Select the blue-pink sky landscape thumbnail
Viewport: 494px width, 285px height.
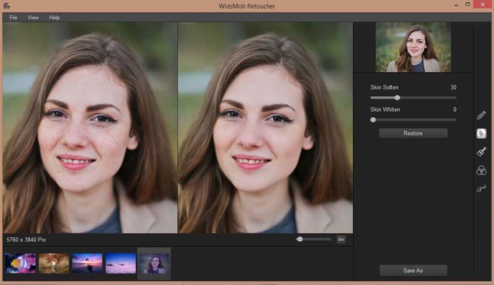click(x=120, y=263)
